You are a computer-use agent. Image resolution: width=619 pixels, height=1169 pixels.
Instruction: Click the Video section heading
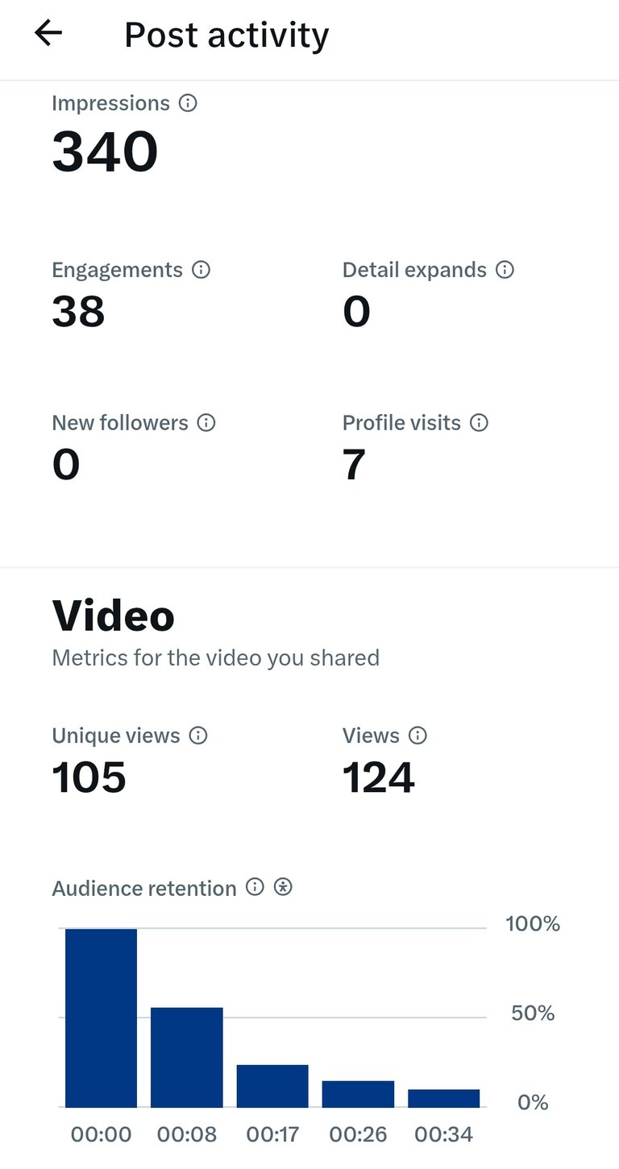(x=114, y=616)
